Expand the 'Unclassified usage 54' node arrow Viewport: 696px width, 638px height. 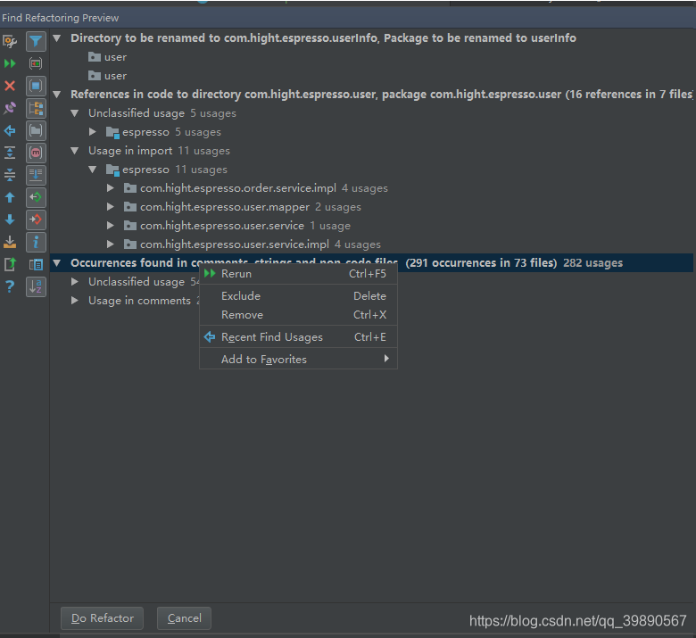(x=75, y=281)
